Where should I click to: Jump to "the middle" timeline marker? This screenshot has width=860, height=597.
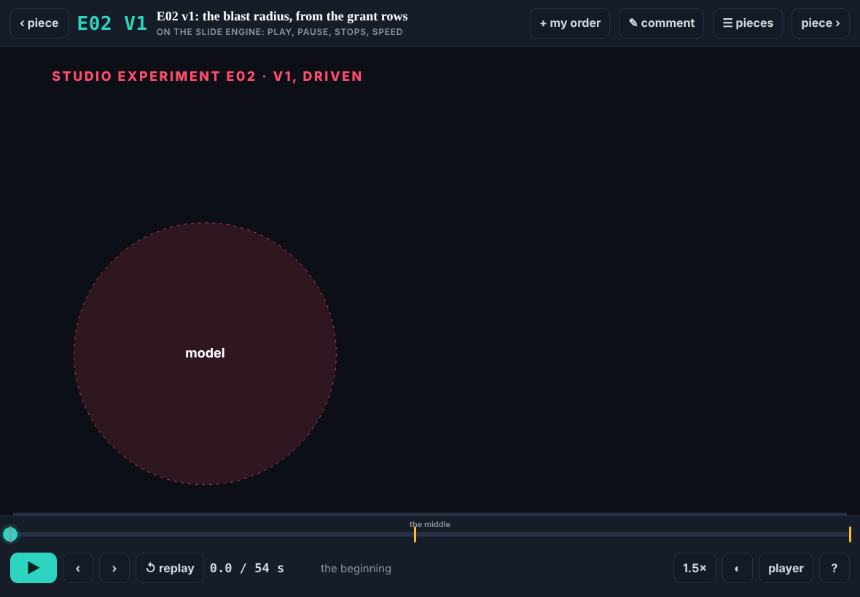coord(415,534)
